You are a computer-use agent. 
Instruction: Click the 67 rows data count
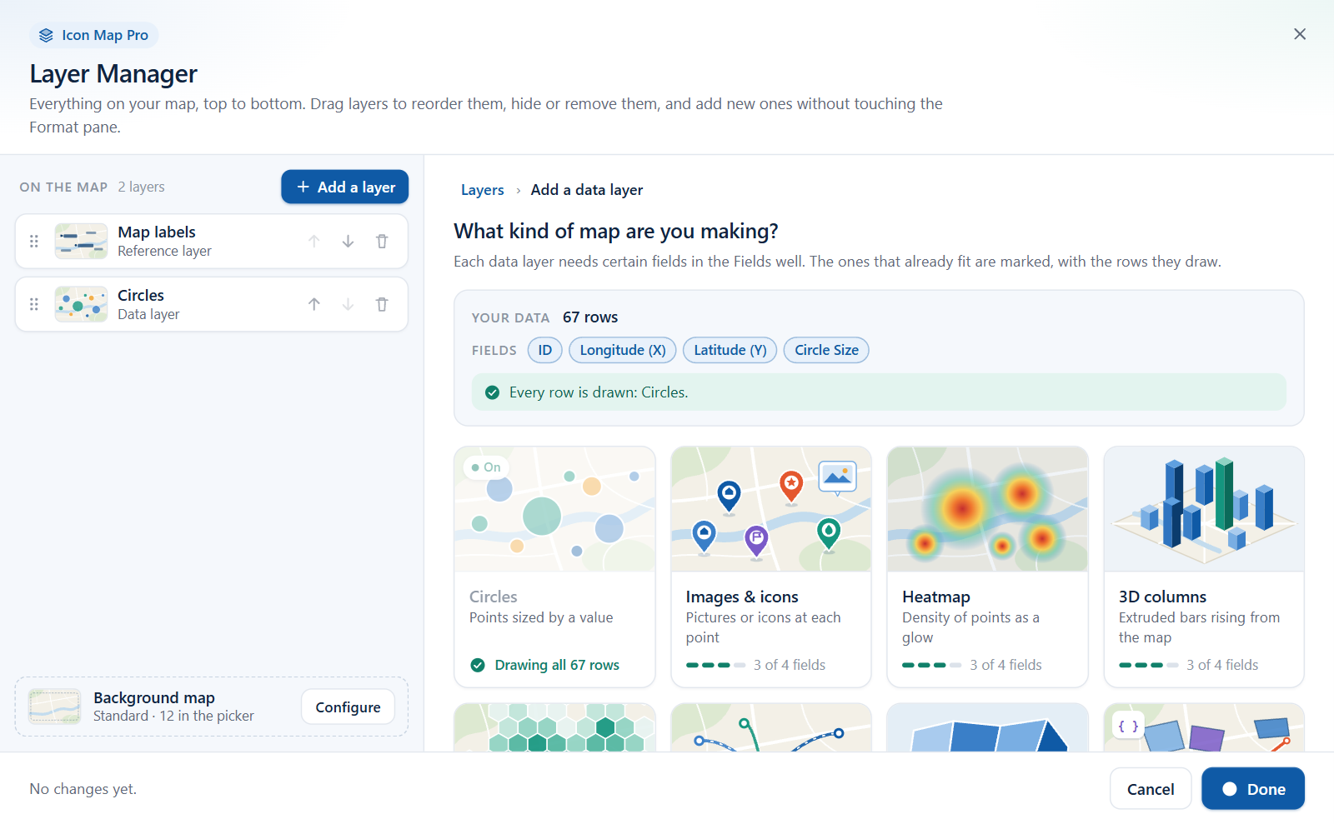[x=590, y=317]
